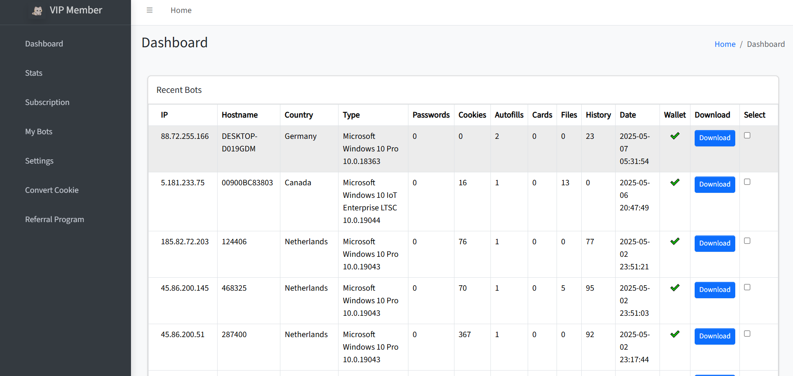This screenshot has height=376, width=793.
Task: Click the Netherlands cell in the 45.86.200.145 row
Action: tap(306, 288)
